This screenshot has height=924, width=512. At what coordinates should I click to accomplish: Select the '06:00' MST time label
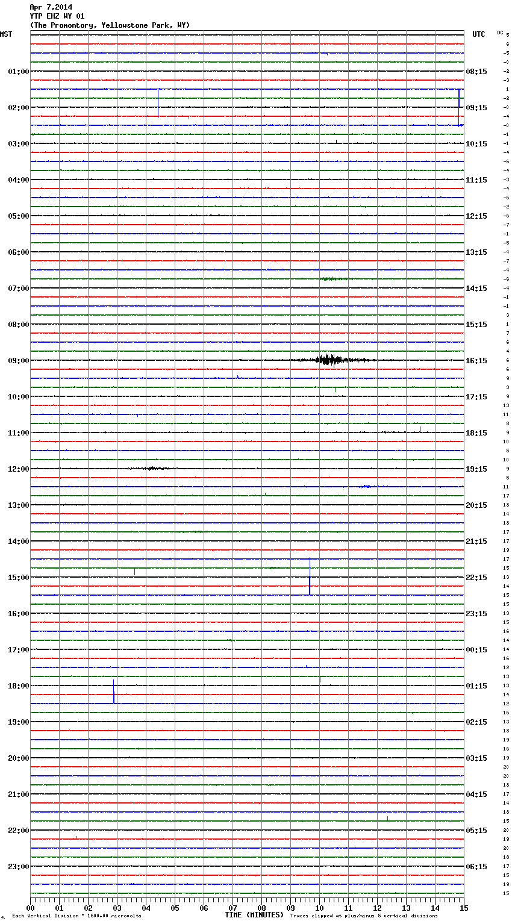tap(18, 252)
